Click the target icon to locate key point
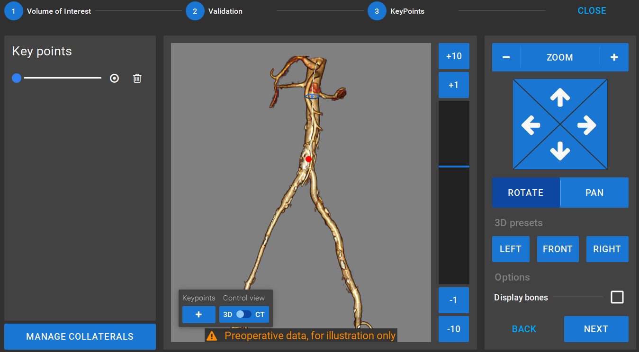 pos(114,79)
